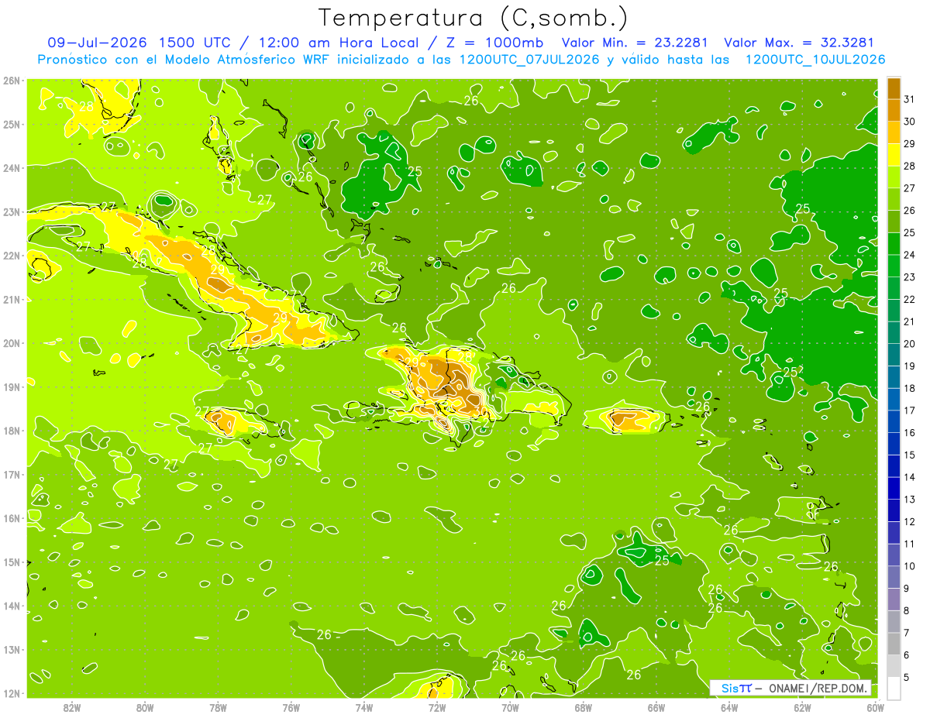Click the green swatch between 24 and 25
Viewport: 930px width, 718px height.
(894, 243)
